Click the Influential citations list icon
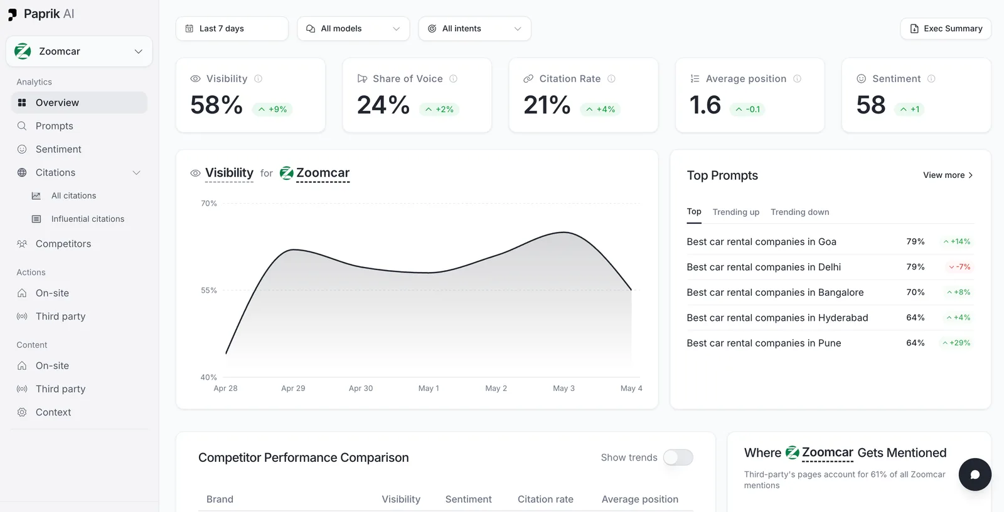Image resolution: width=1004 pixels, height=512 pixels. pos(36,219)
